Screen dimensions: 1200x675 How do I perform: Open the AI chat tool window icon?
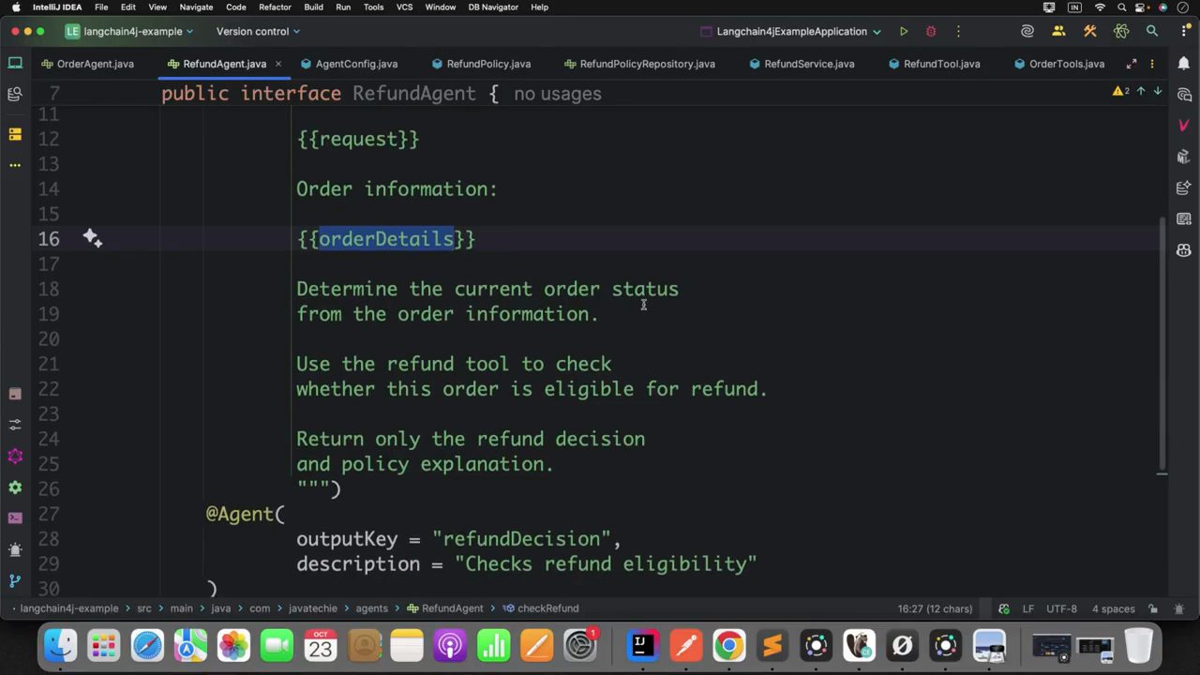[x=1184, y=95]
